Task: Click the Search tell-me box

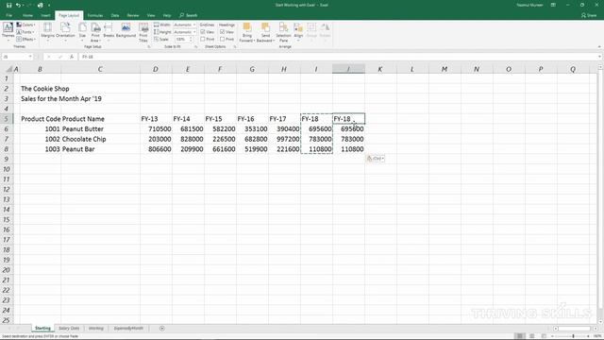Action: (x=189, y=15)
